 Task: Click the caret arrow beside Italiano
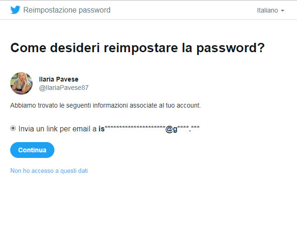[x=283, y=11]
